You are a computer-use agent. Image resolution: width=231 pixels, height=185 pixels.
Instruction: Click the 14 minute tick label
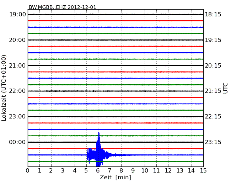pyautogui.click(x=191, y=170)
